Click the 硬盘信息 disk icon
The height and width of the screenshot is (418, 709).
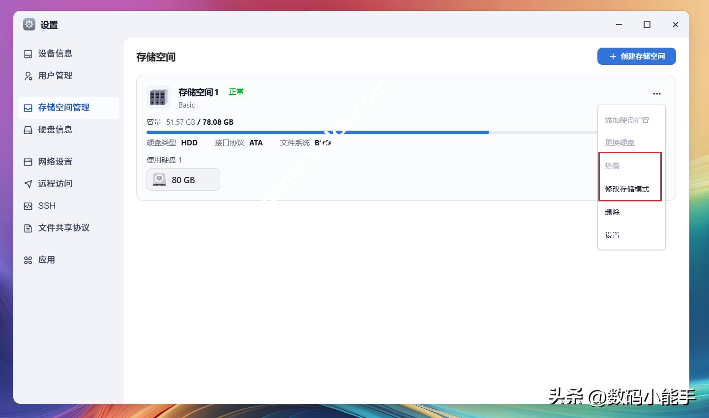tap(28, 130)
